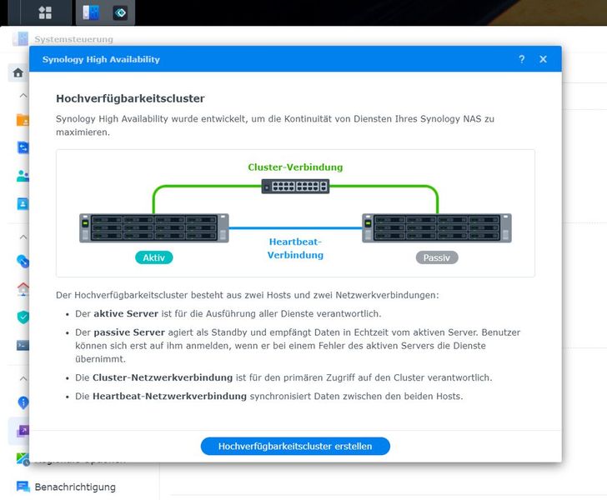Click the bold text 'passive Server'

129,332
